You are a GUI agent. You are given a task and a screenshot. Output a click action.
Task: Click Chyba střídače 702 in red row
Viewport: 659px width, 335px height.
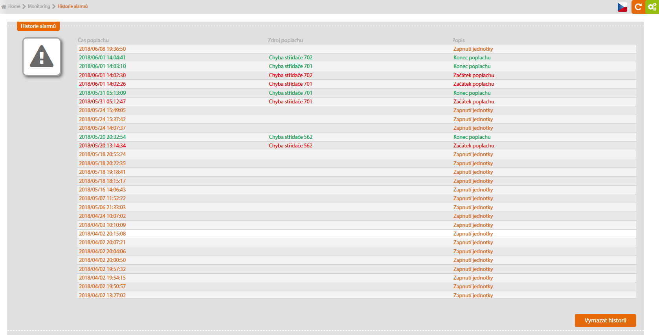click(290, 75)
